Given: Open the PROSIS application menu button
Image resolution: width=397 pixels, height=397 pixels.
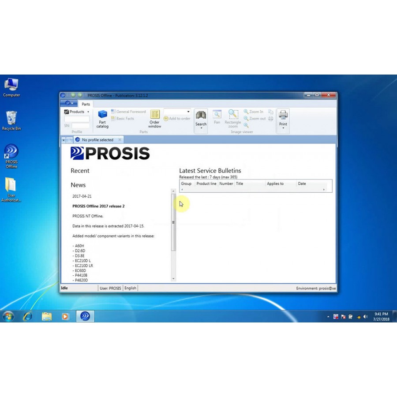Looking at the screenshot, I should [x=69, y=103].
